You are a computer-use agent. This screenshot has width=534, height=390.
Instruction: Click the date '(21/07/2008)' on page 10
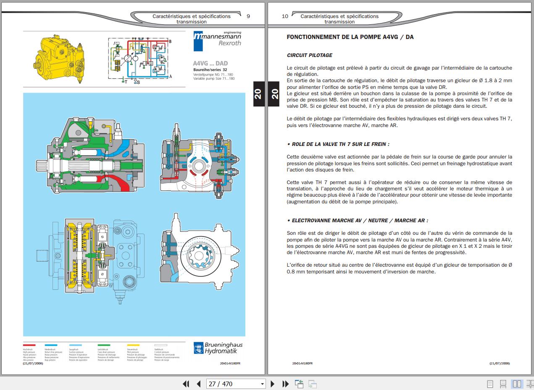click(x=500, y=363)
